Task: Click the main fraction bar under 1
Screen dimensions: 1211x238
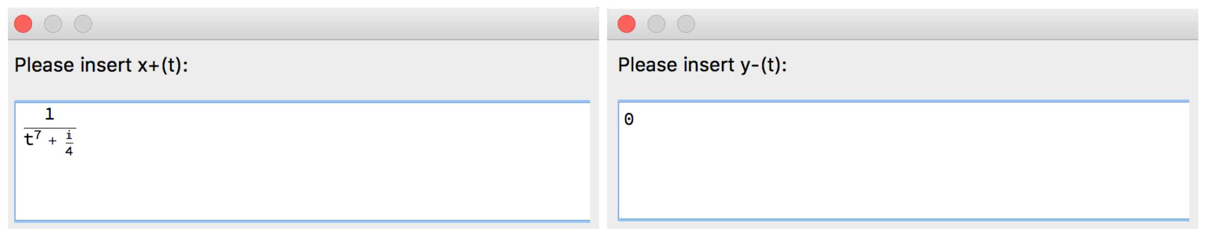Action: click(49, 128)
